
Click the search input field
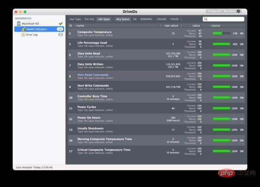pos(223,19)
